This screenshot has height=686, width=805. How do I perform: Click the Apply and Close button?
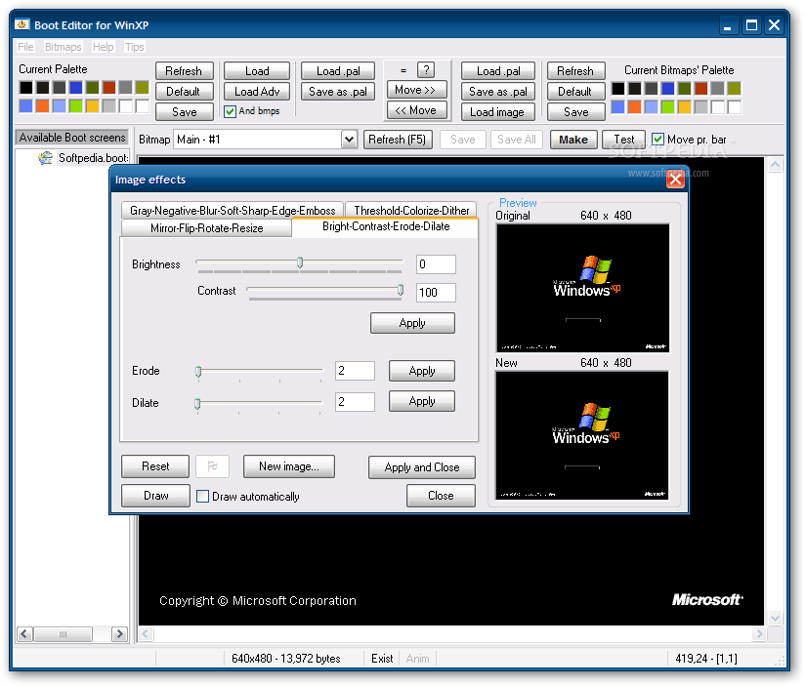point(421,467)
